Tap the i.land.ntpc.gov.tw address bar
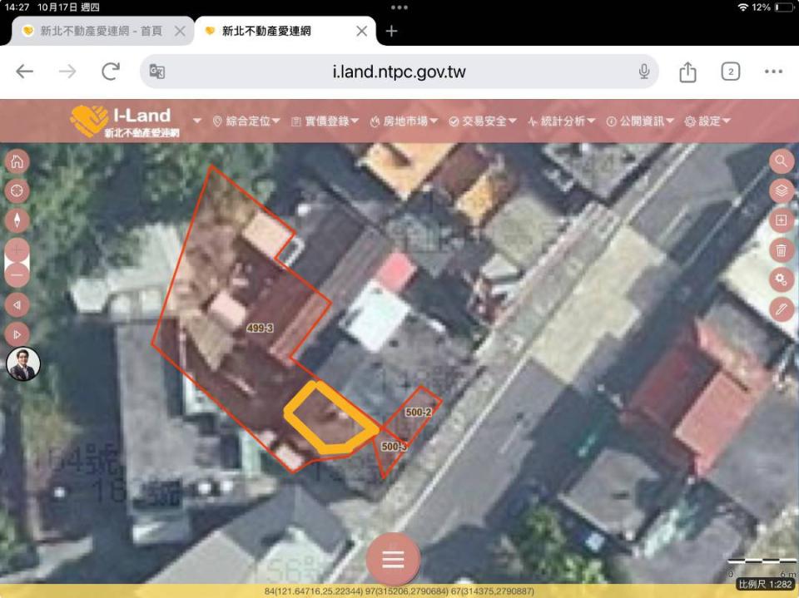799x598 pixels. (x=399, y=72)
